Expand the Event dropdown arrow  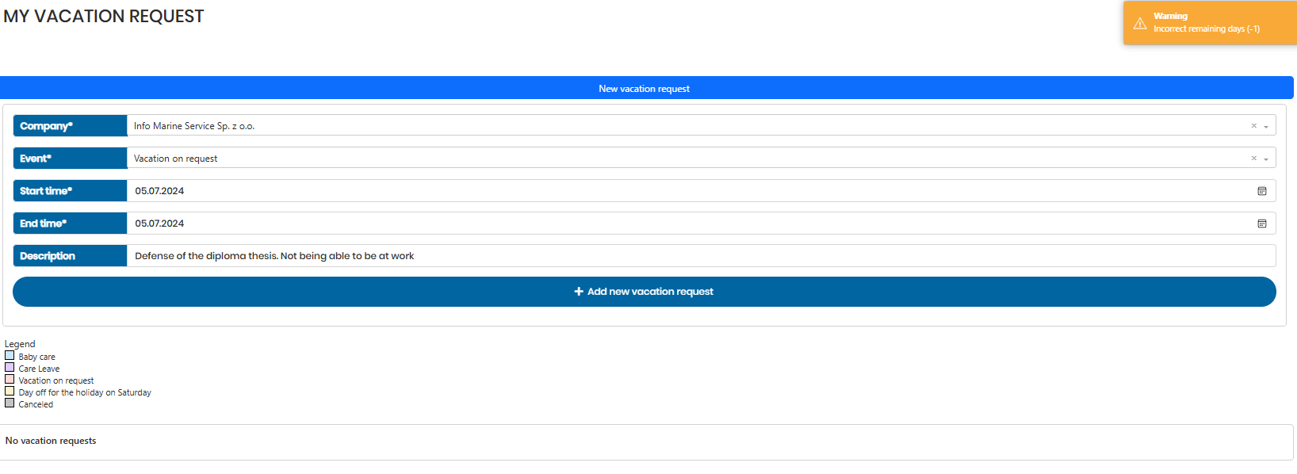1266,159
